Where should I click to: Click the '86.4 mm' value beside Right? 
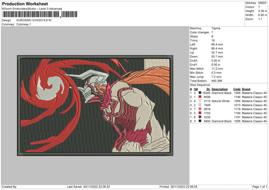[217, 48]
